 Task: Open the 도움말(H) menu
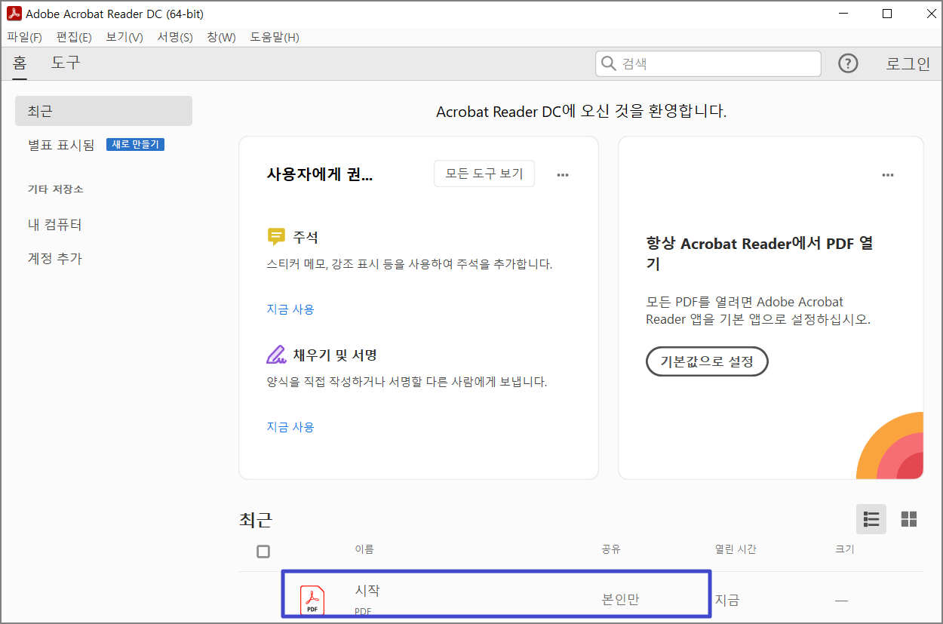275,37
